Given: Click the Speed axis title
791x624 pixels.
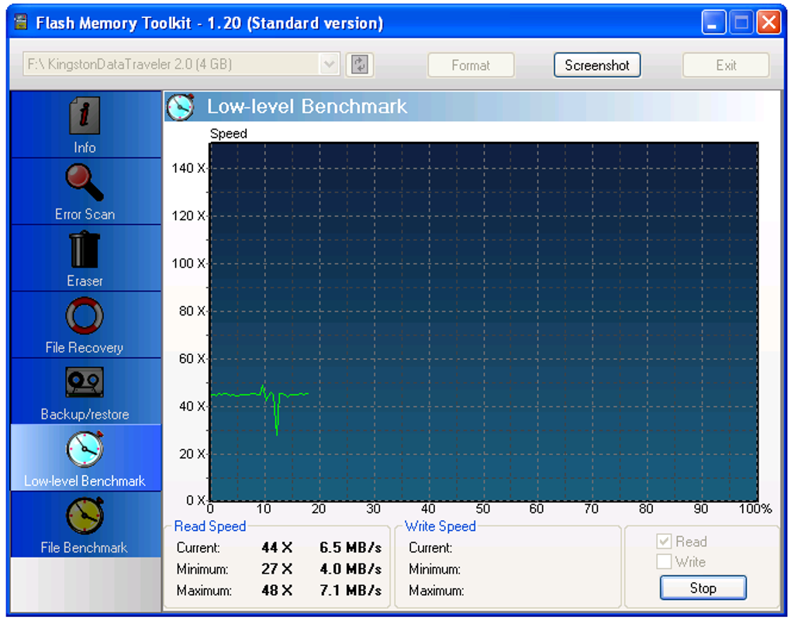Looking at the screenshot, I should point(229,133).
